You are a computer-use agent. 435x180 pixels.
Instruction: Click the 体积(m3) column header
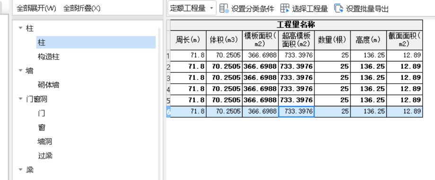(x=224, y=40)
